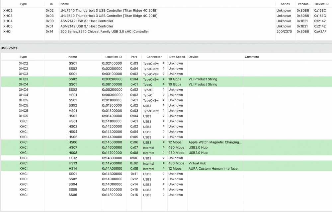
Task: Open connector dropdown for Apple Watch port
Action: tap(154, 142)
